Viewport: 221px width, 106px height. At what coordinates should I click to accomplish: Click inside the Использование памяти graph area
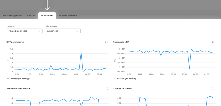(x=58, y=101)
